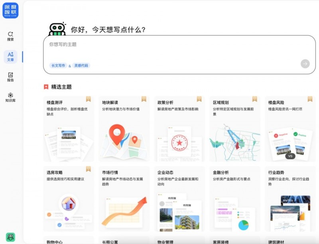
Task: Open the 市场行情 topic card
Action: (124, 199)
